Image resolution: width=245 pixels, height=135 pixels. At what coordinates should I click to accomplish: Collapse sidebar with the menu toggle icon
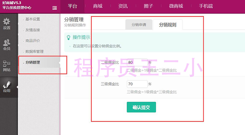(55, 8)
